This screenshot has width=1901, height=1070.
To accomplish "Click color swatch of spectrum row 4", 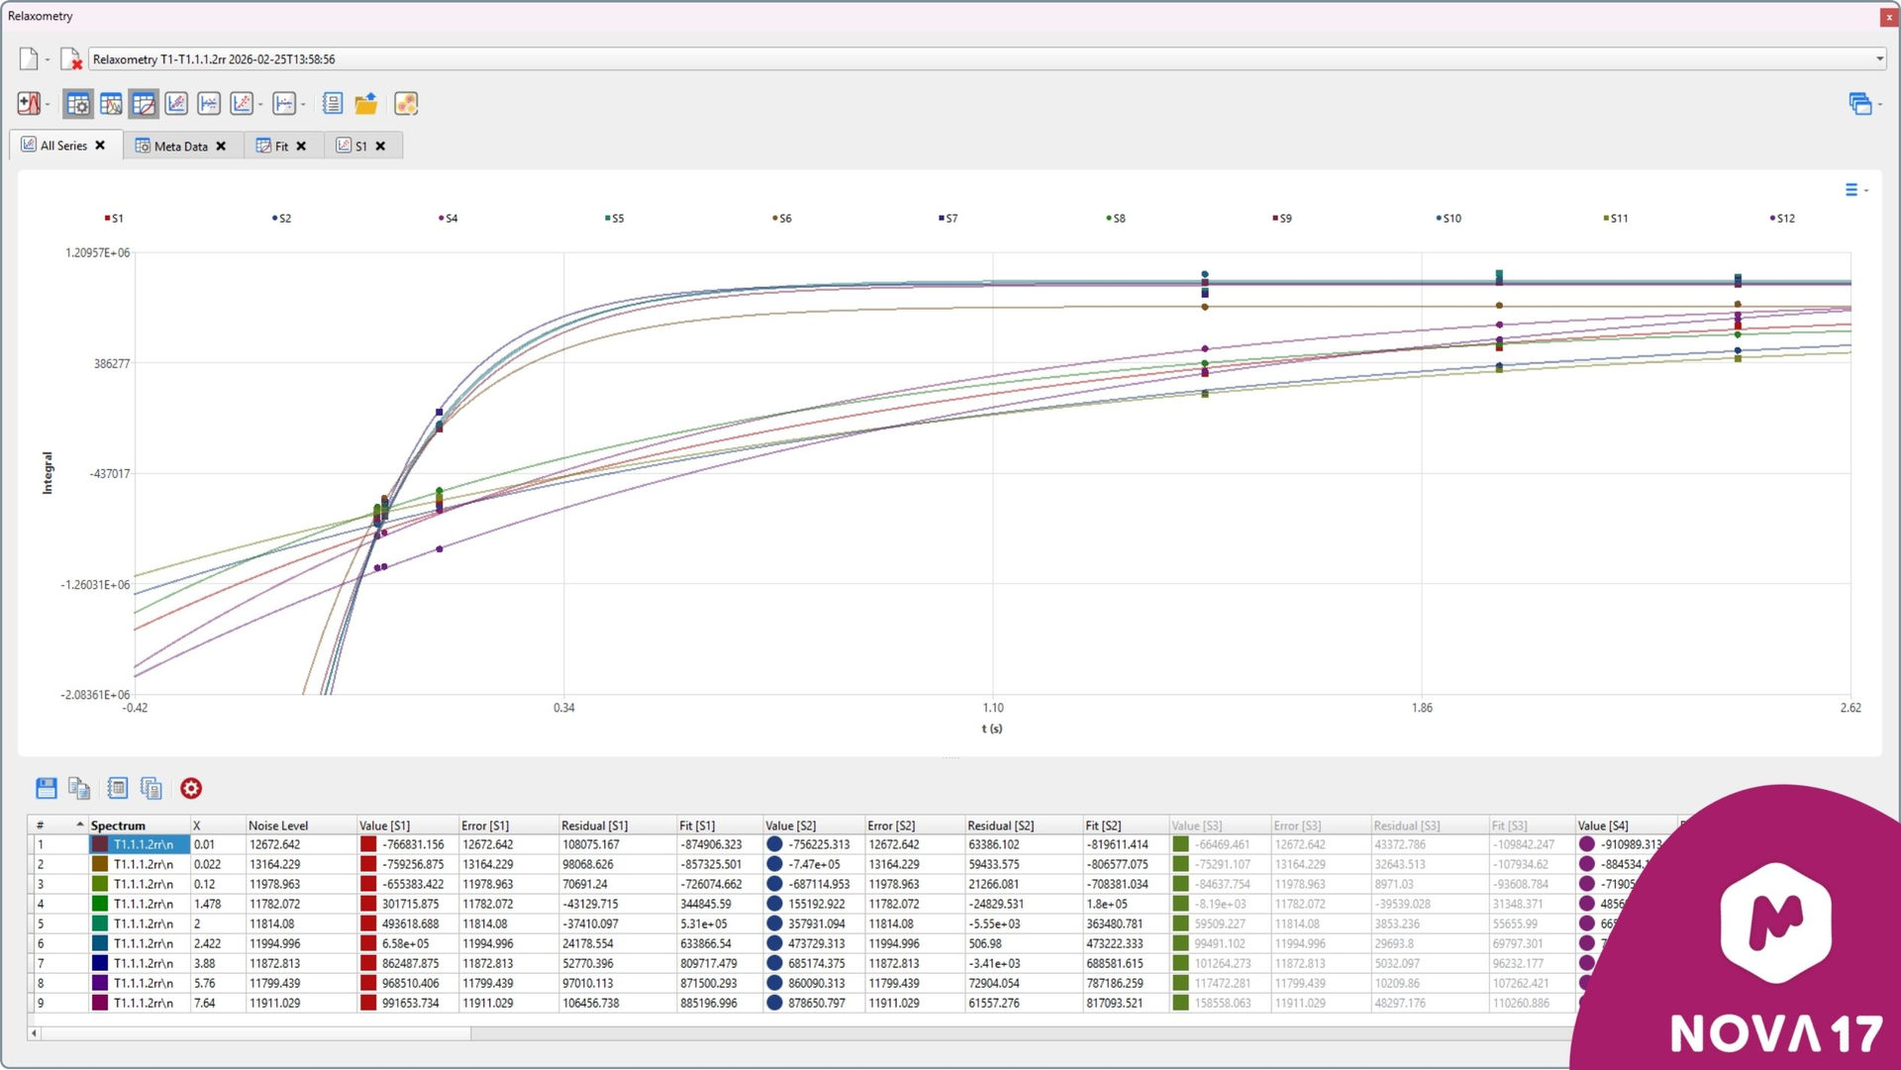I will click(100, 904).
